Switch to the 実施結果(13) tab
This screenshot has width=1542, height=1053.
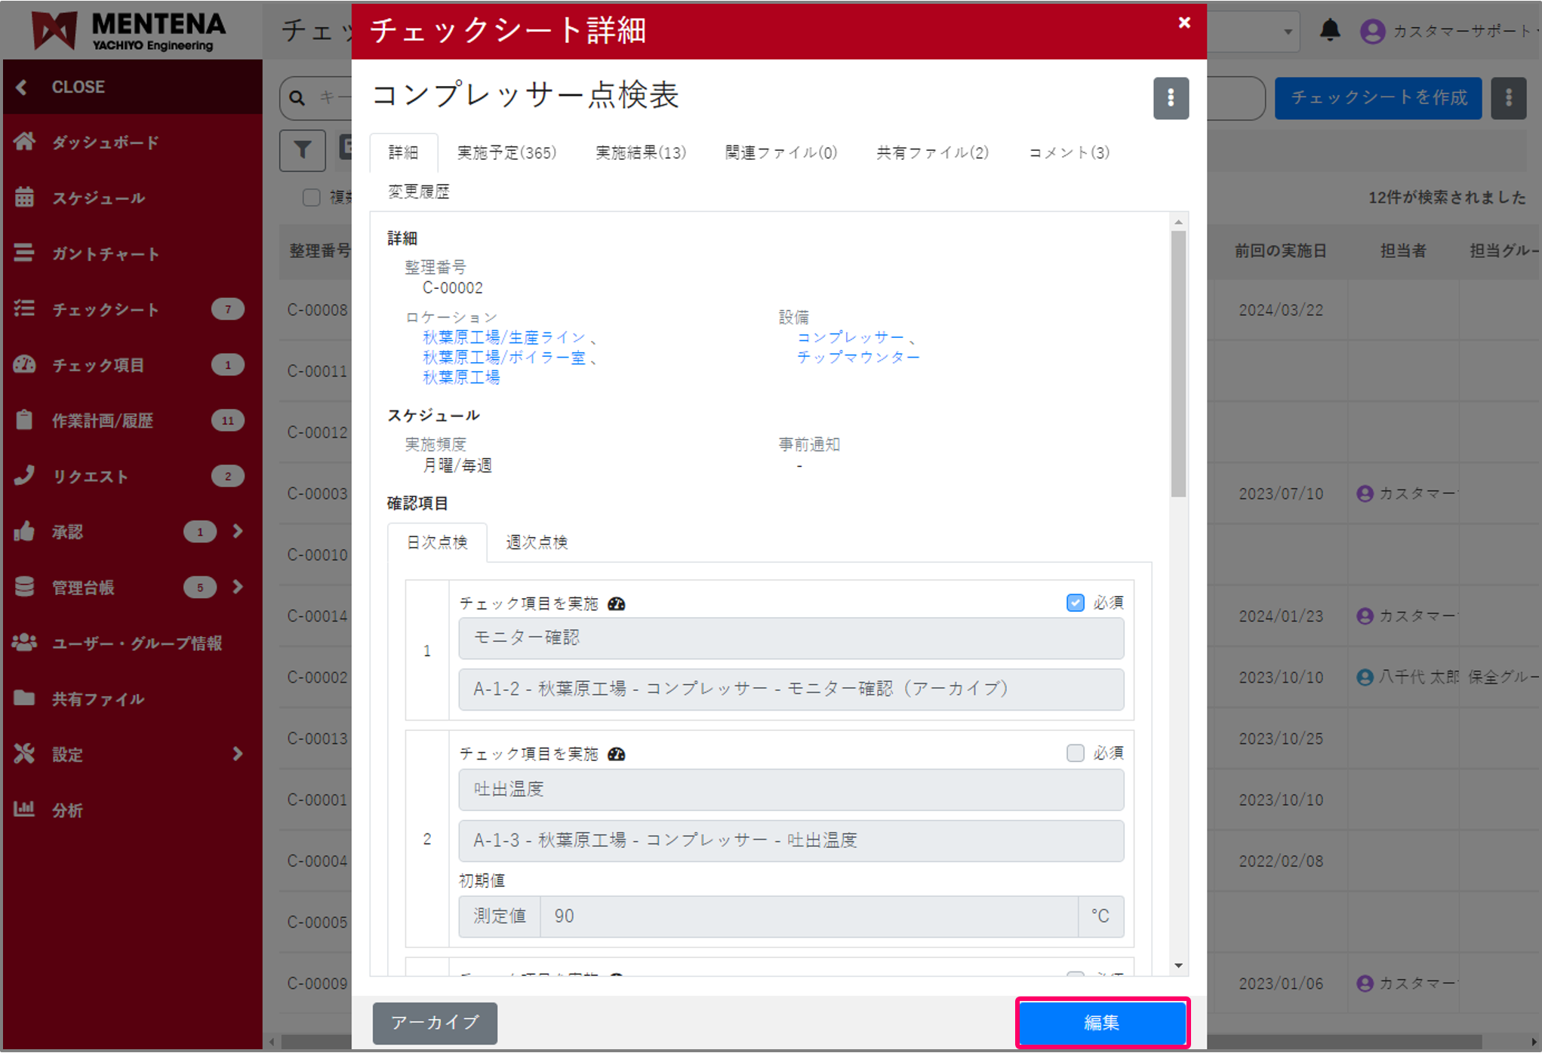click(640, 152)
